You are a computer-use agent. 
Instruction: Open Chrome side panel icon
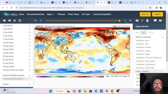[156, 8]
